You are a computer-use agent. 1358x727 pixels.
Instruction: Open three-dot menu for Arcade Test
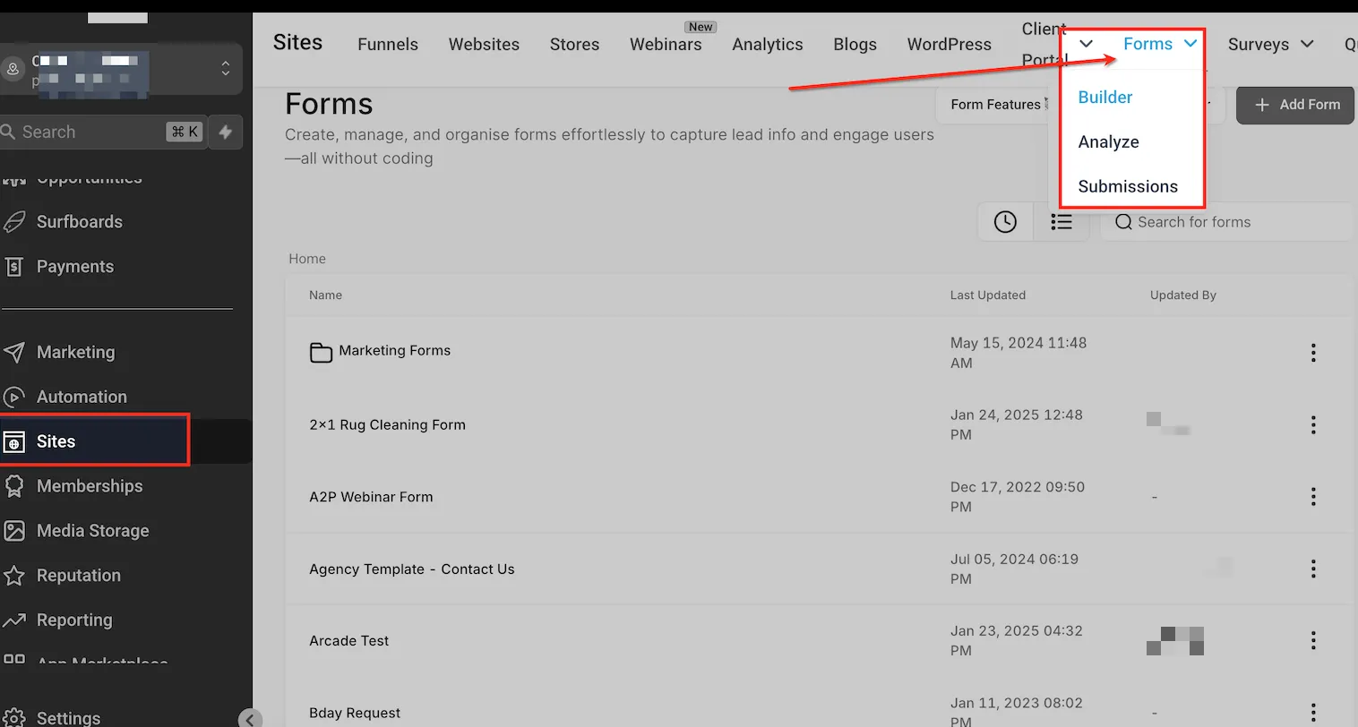1313,640
